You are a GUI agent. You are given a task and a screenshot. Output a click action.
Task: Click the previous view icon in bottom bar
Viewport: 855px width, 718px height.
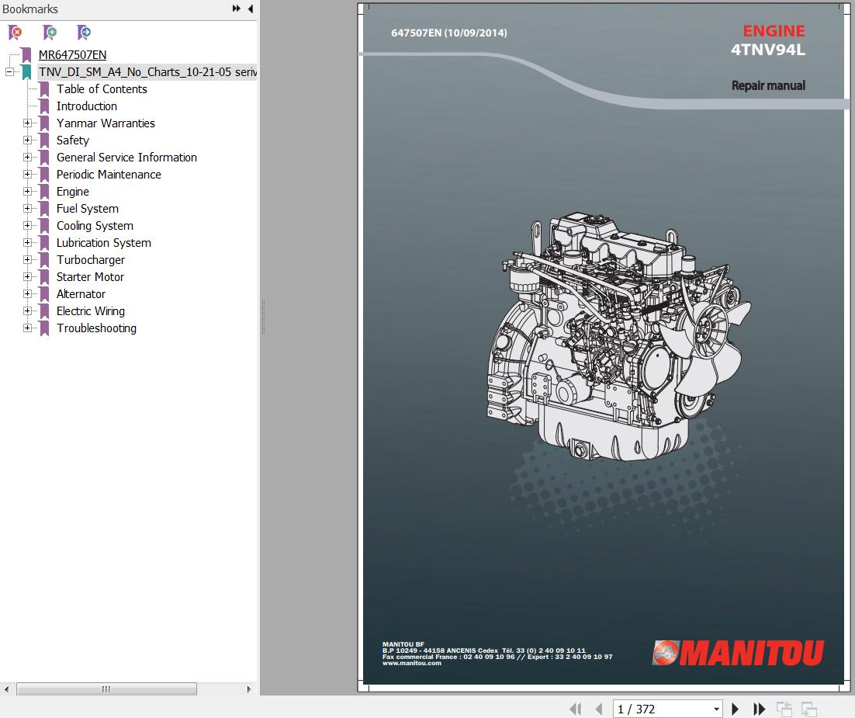point(784,709)
